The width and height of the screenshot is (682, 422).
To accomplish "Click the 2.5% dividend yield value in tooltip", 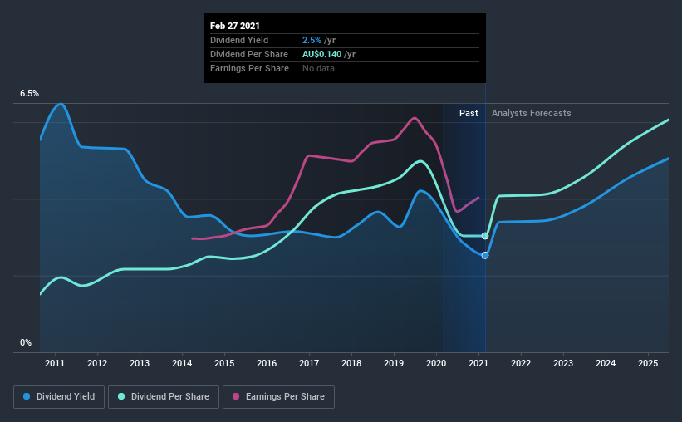I will click(x=312, y=40).
